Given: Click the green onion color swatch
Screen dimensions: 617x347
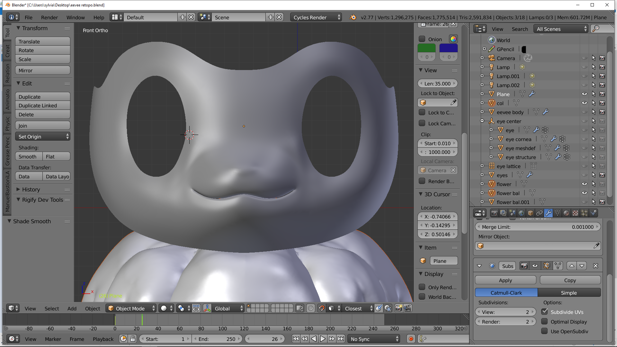Looking at the screenshot, I should click(x=426, y=48).
